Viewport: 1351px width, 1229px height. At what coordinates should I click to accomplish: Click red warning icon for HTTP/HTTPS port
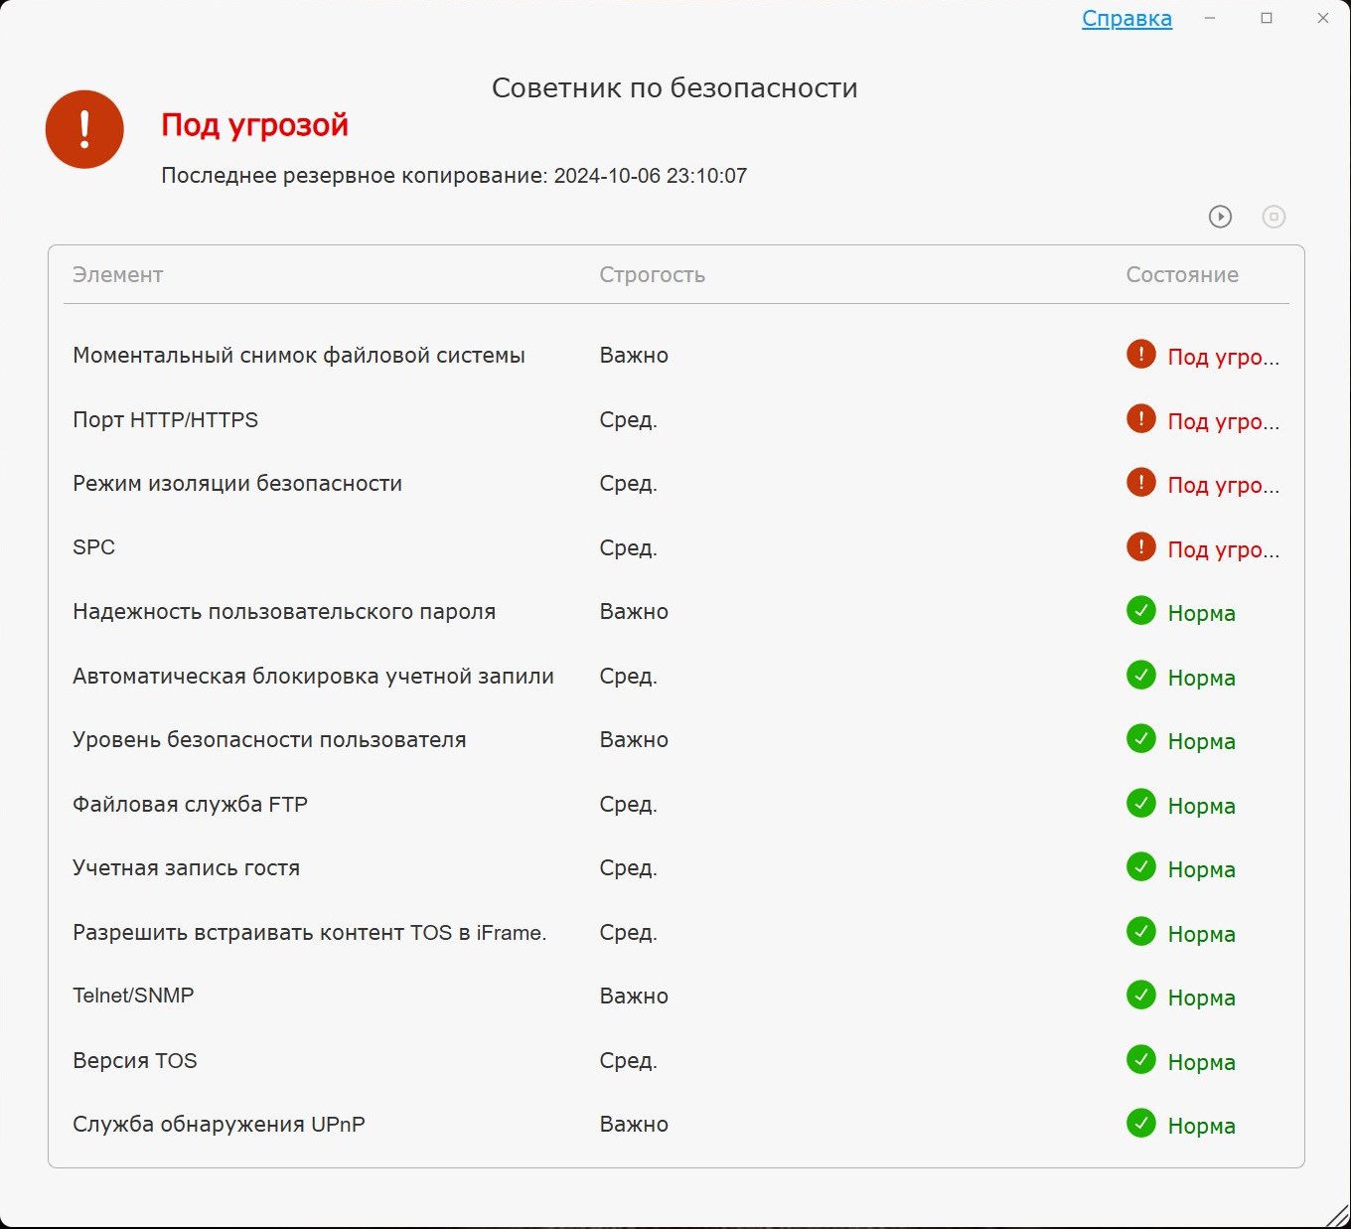1141,419
